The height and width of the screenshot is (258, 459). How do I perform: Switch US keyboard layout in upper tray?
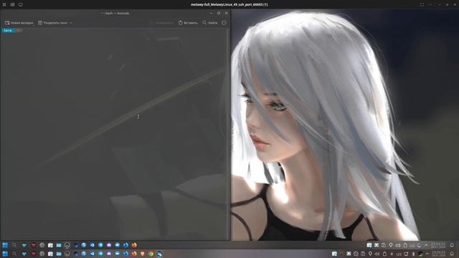pos(412,245)
